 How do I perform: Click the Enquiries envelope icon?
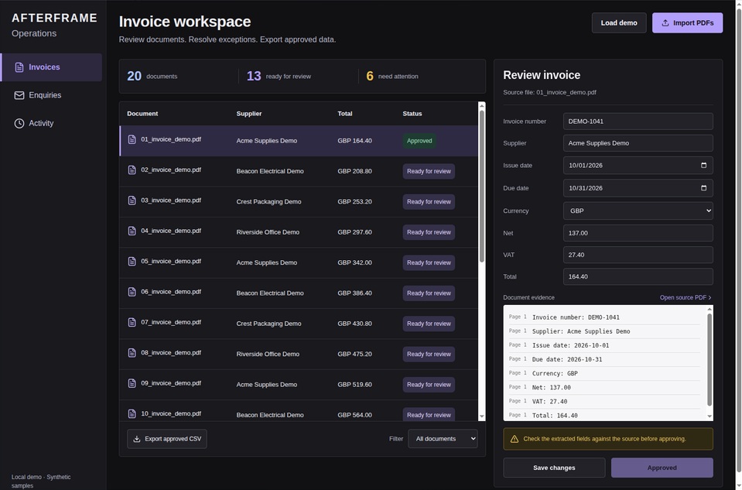click(19, 95)
